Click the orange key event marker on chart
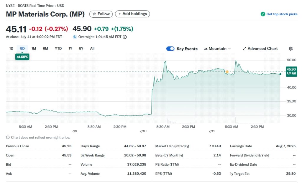This screenshot has width=302, height=183. coord(227,72)
